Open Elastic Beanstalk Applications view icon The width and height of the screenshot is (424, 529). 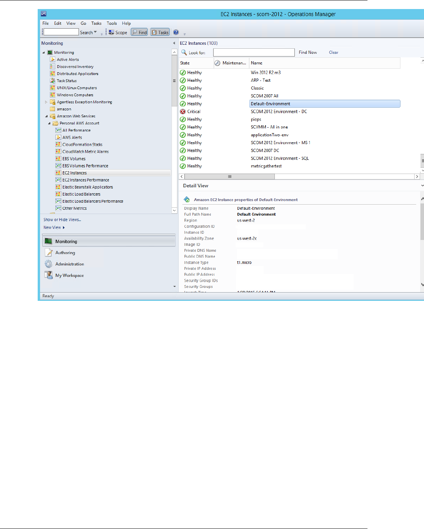point(58,187)
